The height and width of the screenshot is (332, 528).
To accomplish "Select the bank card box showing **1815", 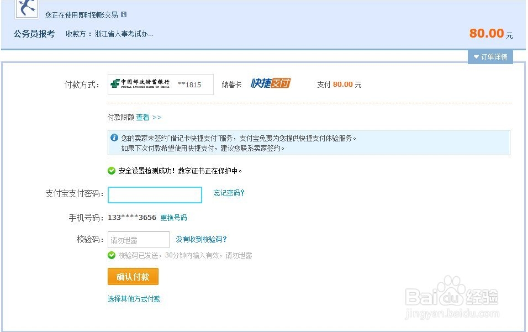I will click(160, 84).
